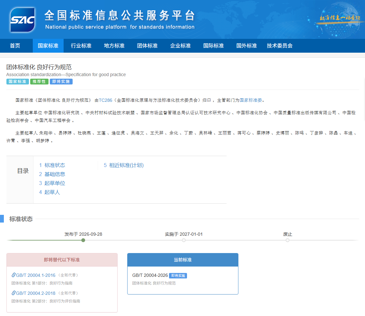
Task: Go to the 首页 menu item
Action: pos(15,46)
